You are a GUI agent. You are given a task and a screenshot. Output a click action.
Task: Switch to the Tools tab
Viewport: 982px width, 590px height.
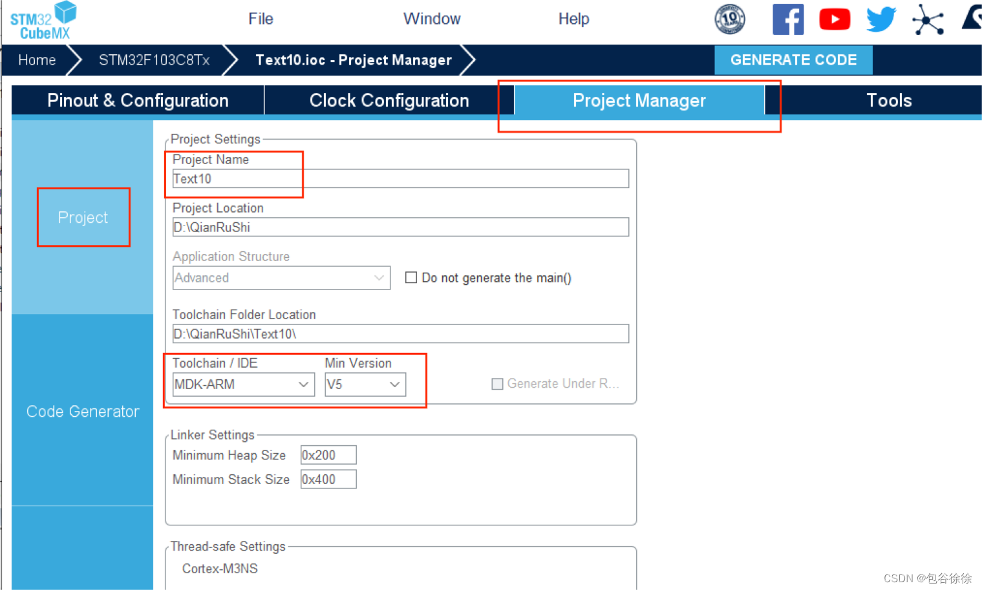coord(889,100)
